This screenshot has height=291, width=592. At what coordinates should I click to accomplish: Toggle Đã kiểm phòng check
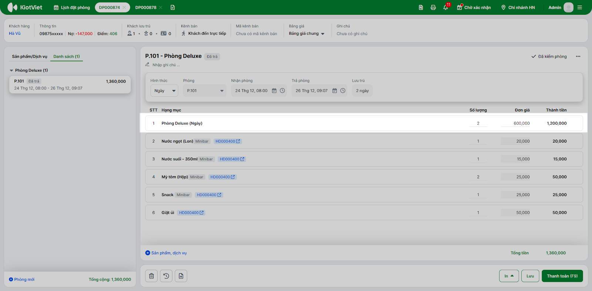[x=549, y=57]
